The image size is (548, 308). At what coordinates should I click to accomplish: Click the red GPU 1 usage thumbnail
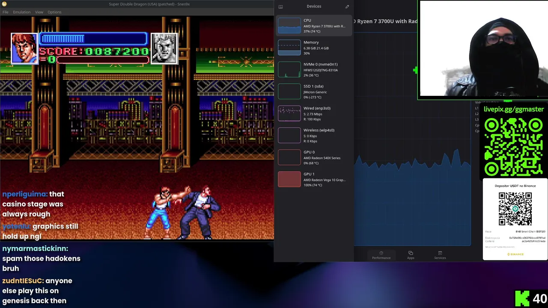[x=289, y=179]
